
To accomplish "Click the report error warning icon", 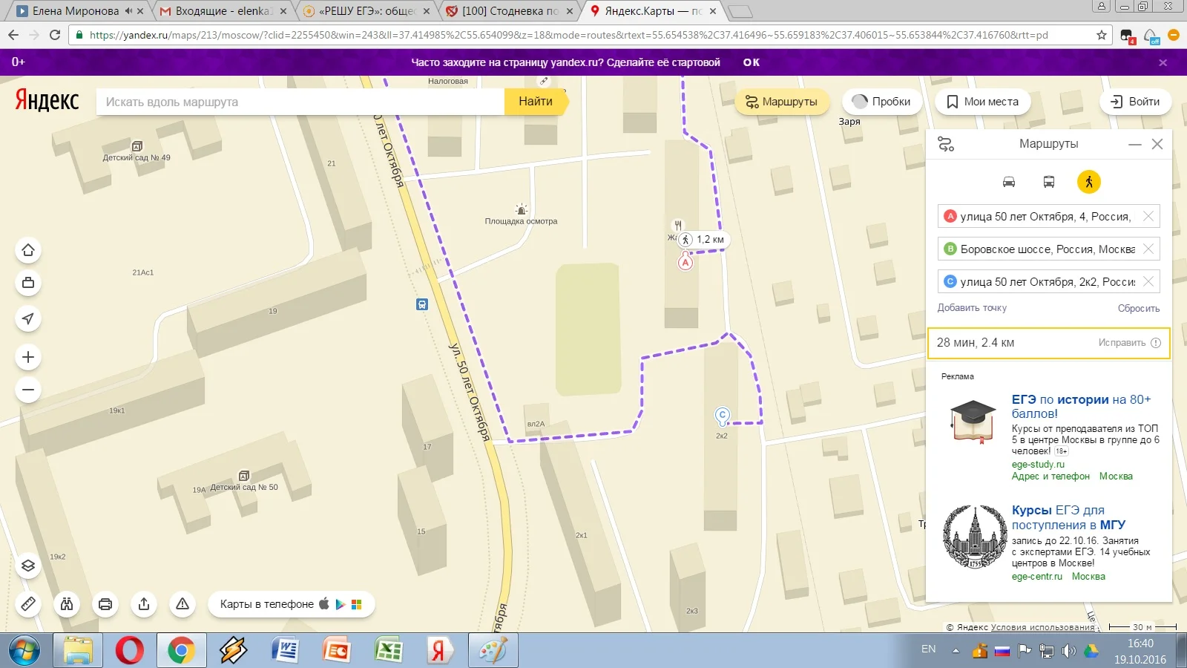I will point(183,604).
